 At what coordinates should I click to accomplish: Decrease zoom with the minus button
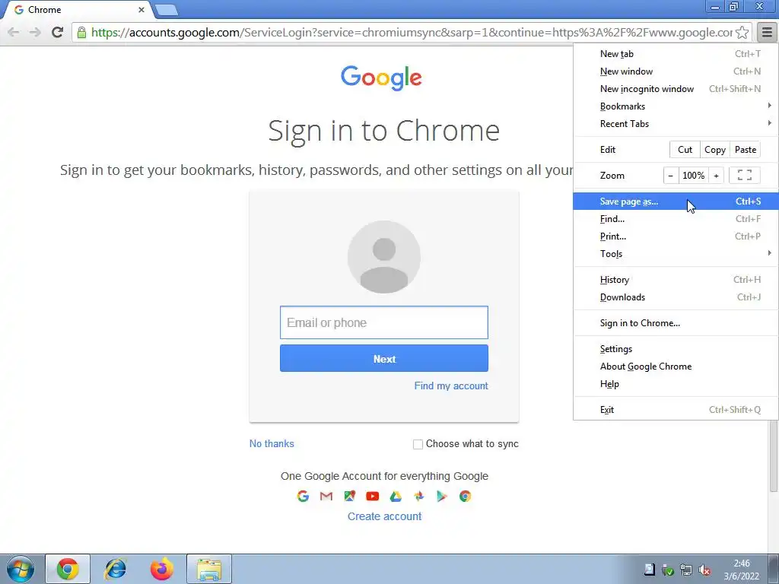[x=671, y=176]
